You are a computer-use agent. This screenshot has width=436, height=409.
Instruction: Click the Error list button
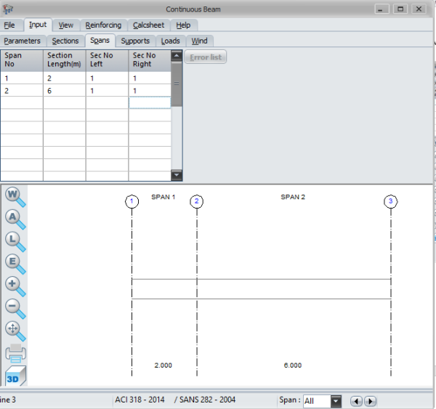click(x=206, y=57)
